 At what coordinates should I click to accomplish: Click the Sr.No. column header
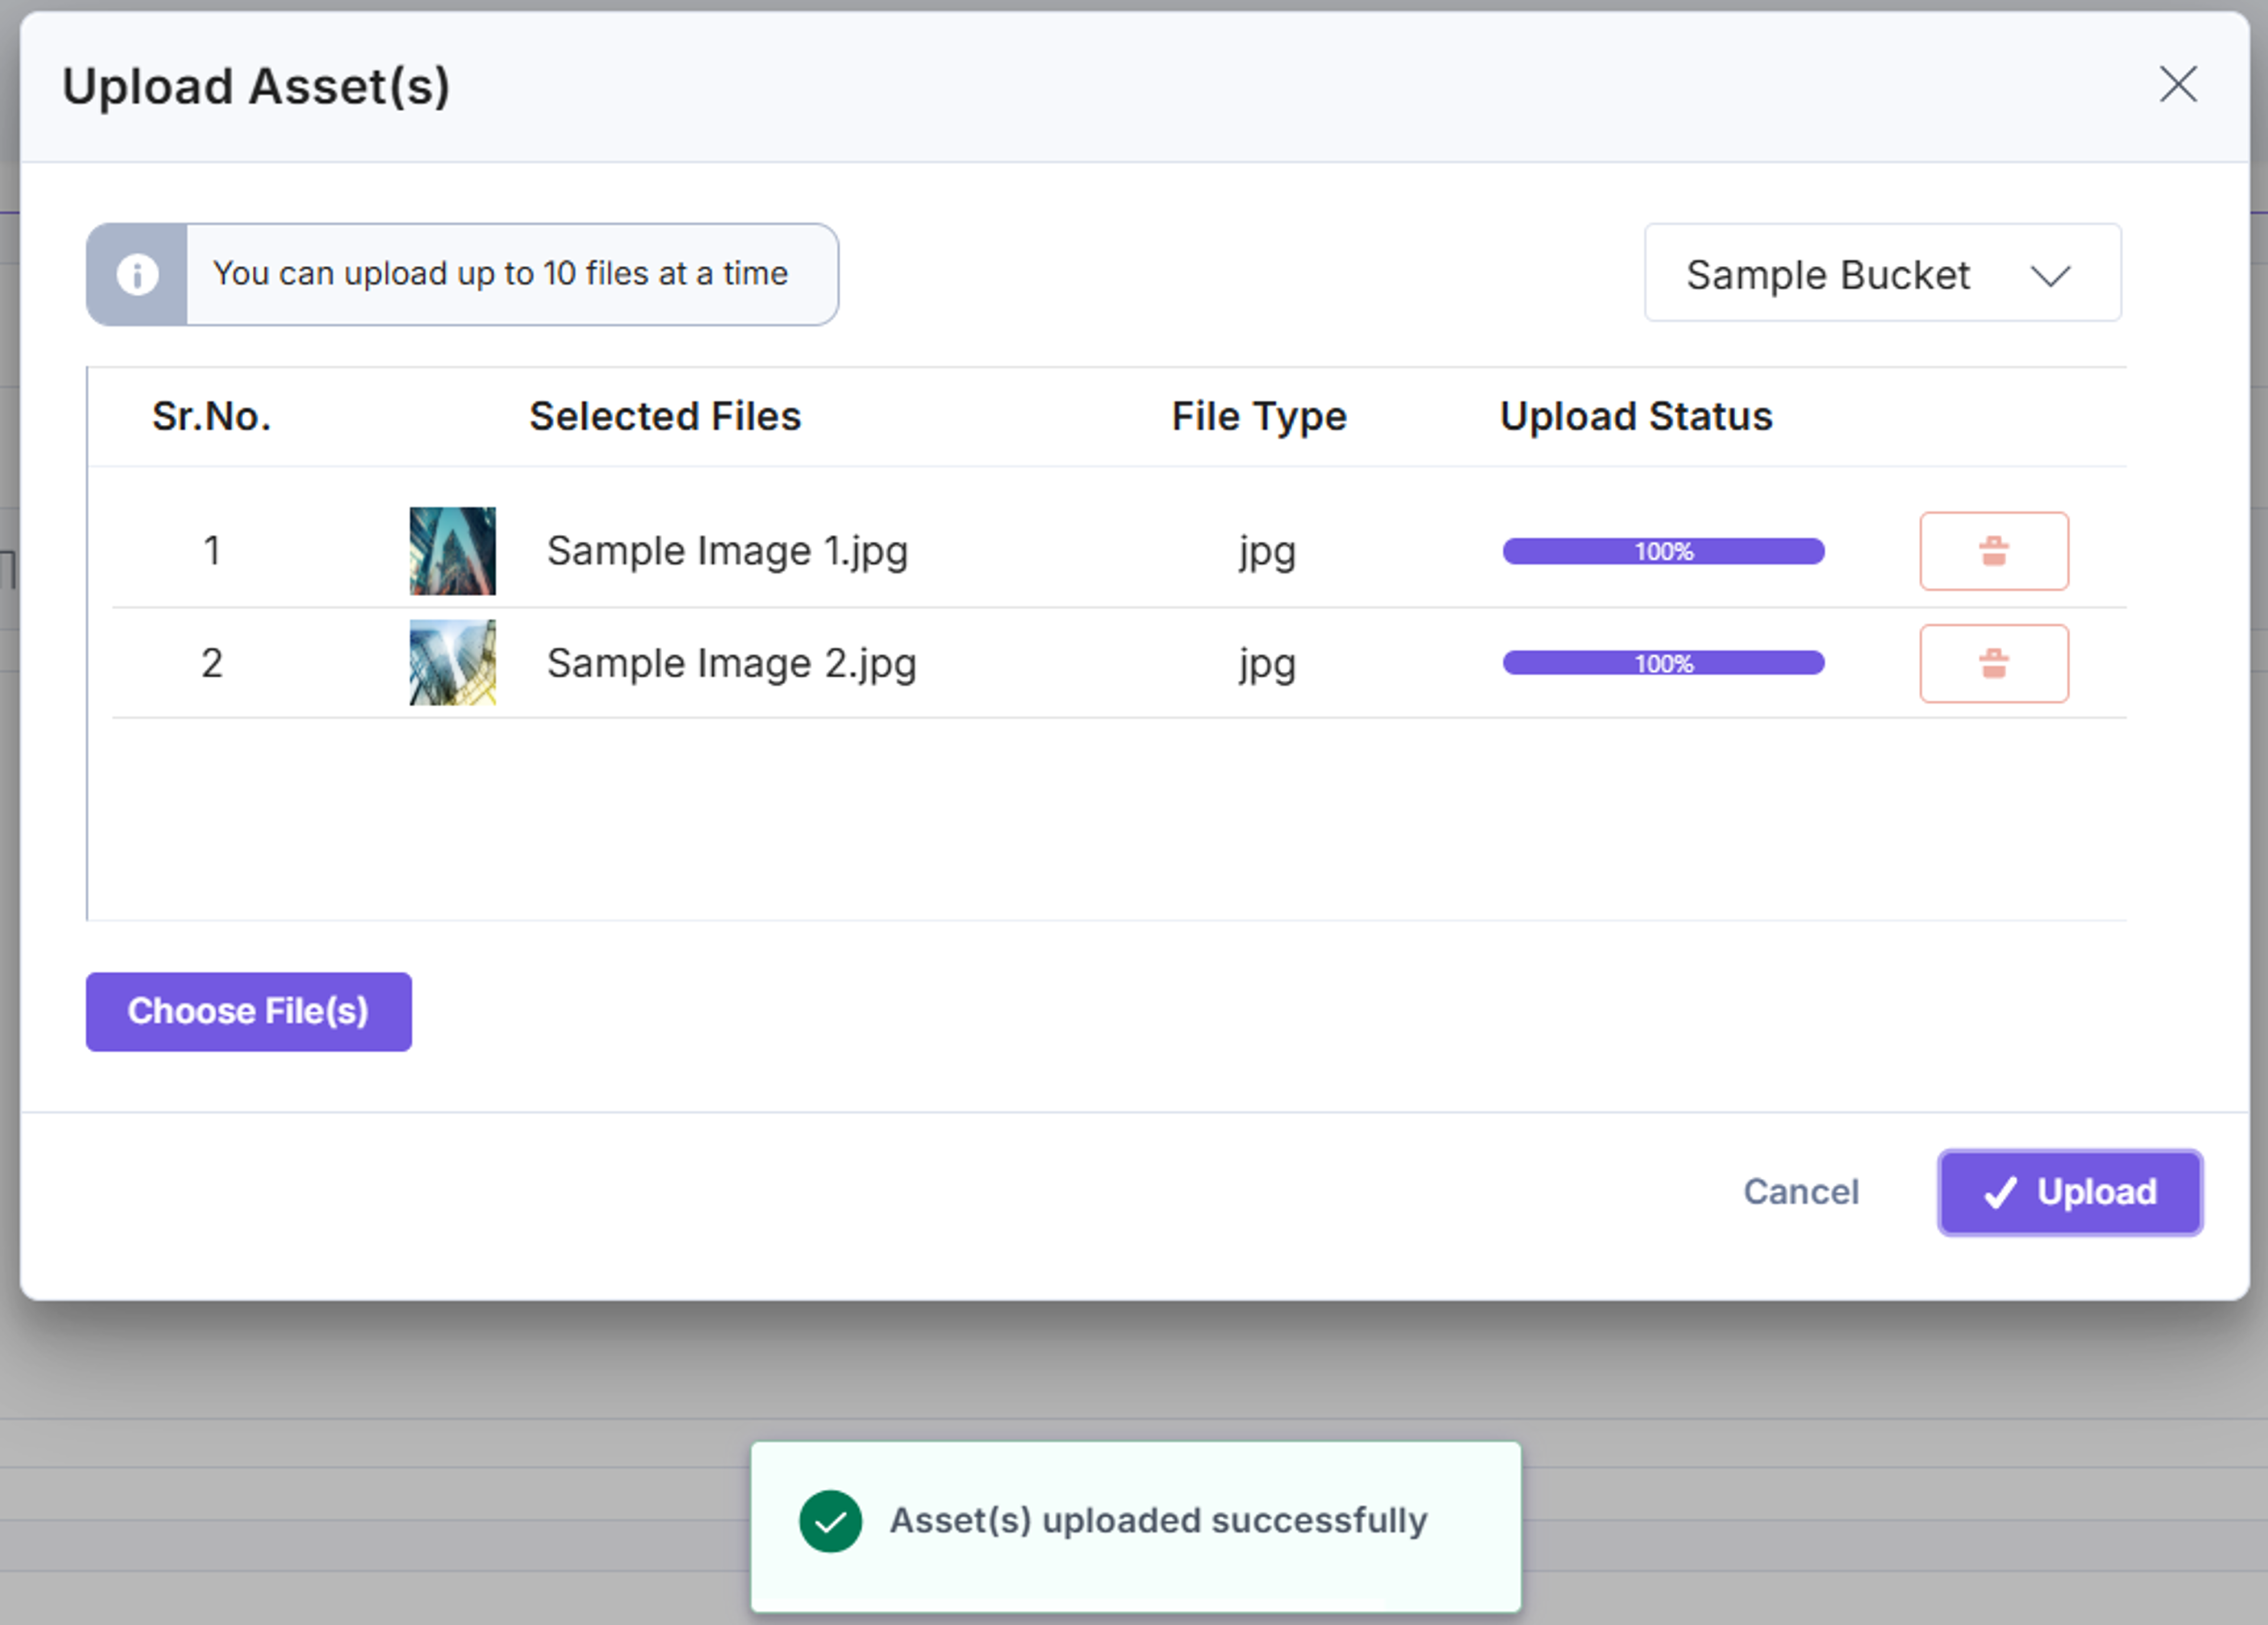click(211, 416)
